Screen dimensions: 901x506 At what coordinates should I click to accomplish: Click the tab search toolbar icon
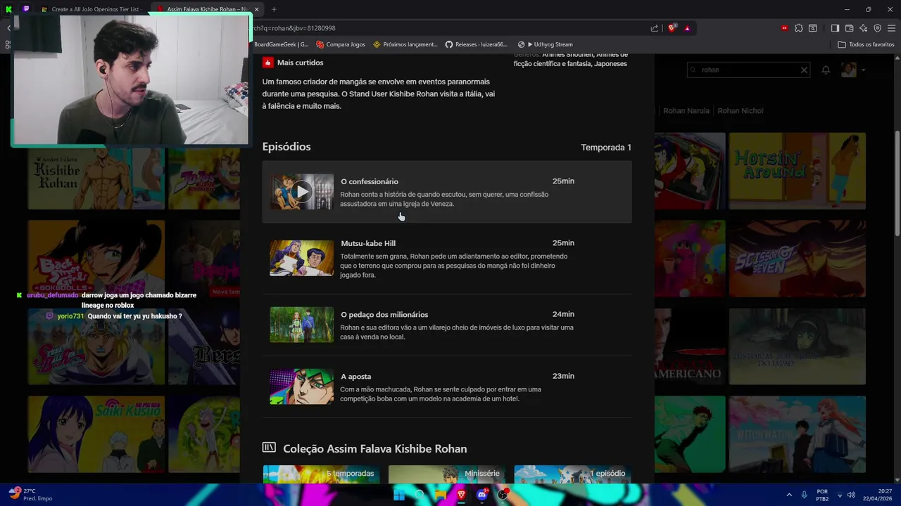(813, 28)
